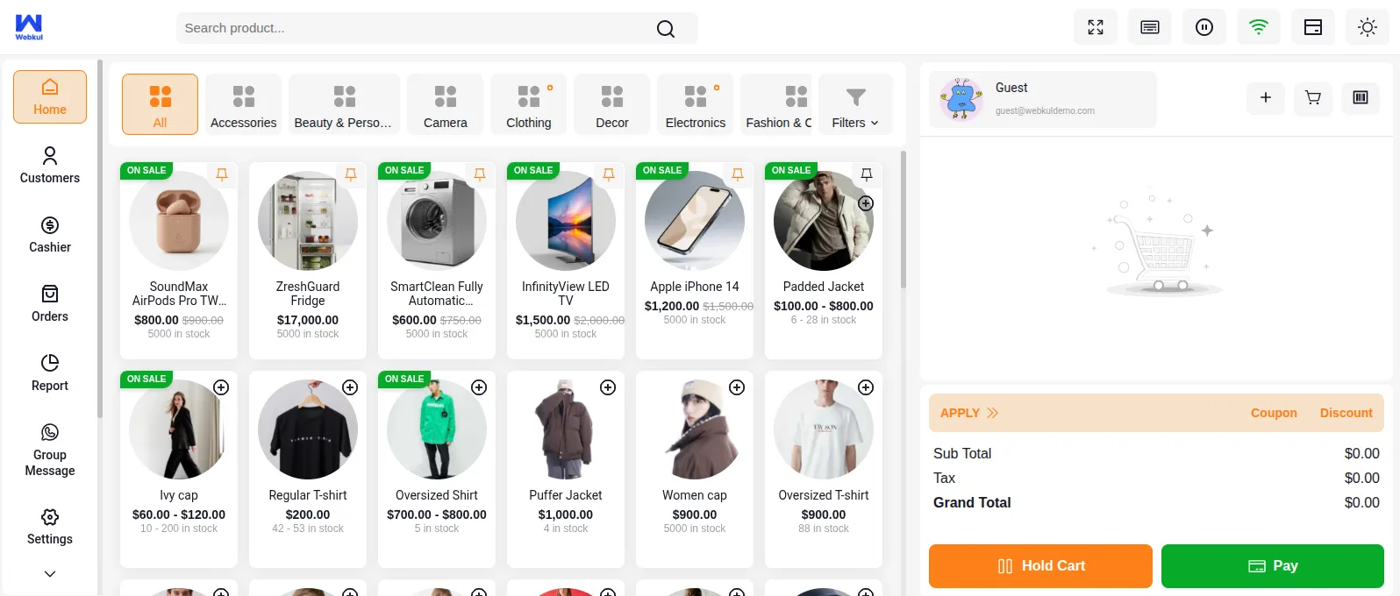Select the All category tab
This screenshot has width=1400, height=596.
point(160,104)
